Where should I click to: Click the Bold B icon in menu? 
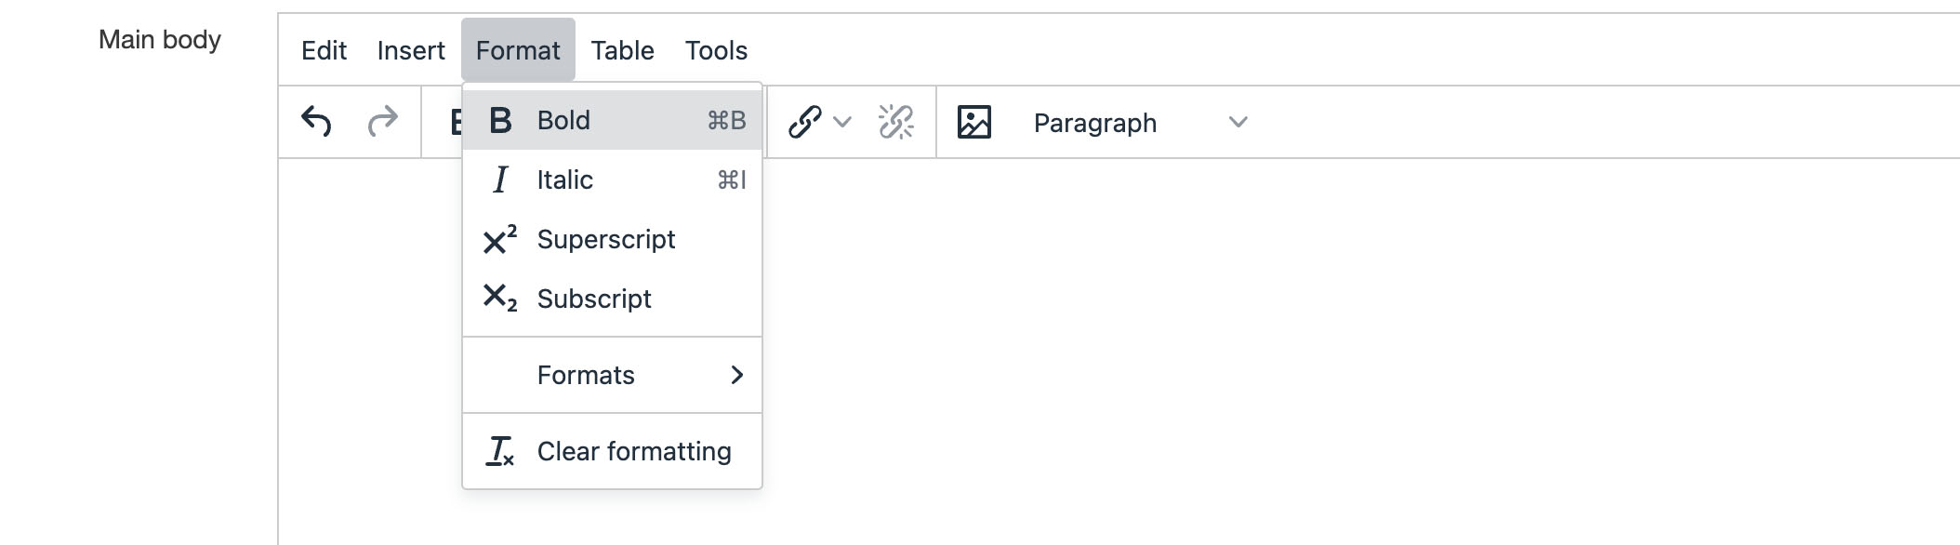click(x=500, y=120)
